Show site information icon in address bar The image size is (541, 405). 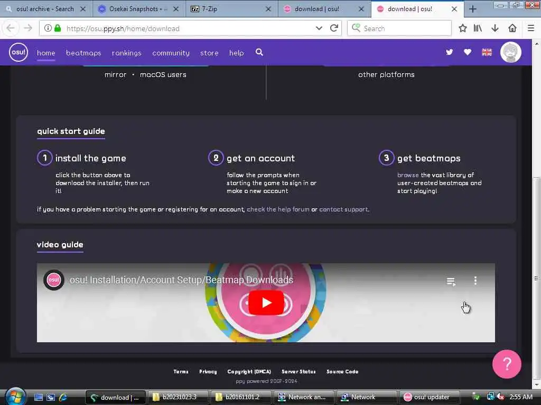[x=48, y=28]
